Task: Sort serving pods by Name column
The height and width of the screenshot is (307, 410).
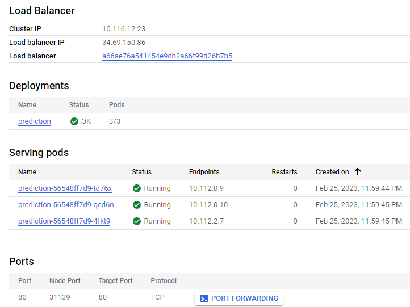Action: [27, 171]
